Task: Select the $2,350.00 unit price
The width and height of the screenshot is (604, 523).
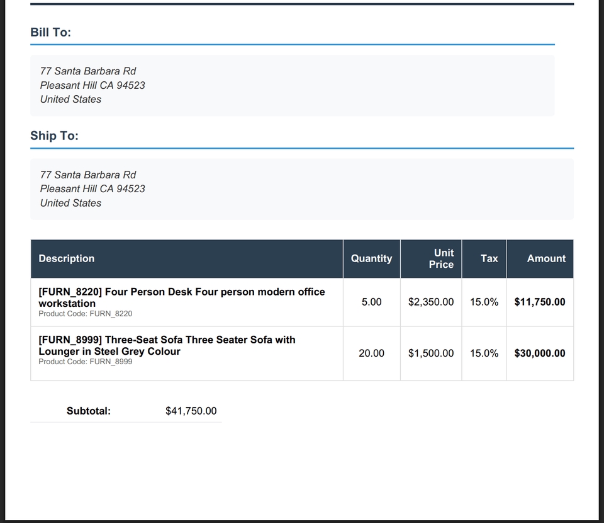Action: point(430,302)
